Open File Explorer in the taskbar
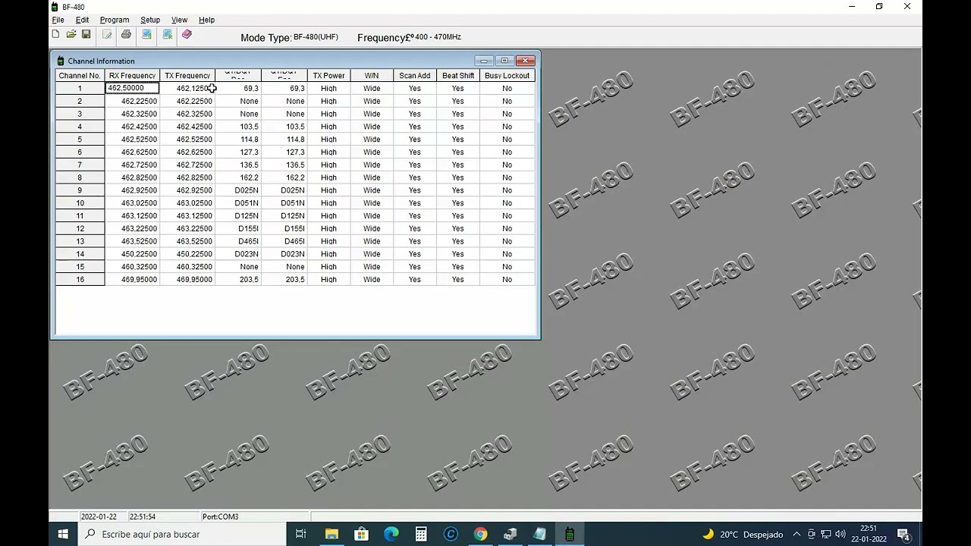 332,534
